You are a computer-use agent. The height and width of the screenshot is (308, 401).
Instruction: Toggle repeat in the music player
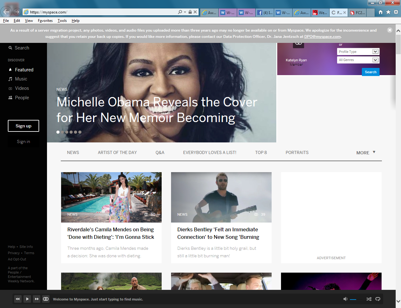(378, 299)
